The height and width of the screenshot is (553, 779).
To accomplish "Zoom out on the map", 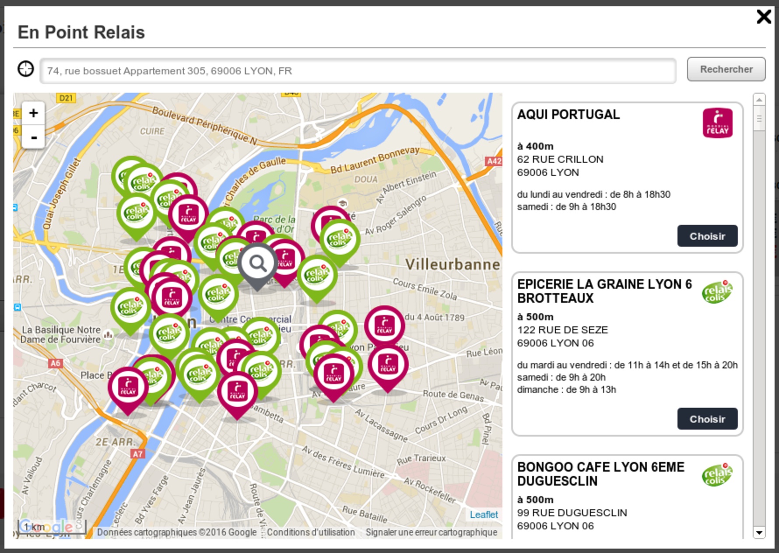I will [33, 137].
